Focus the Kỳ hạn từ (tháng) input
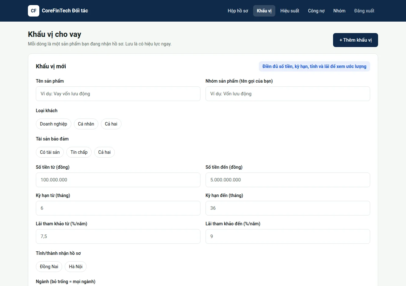Screen dimensions: 406x286 click(118, 208)
